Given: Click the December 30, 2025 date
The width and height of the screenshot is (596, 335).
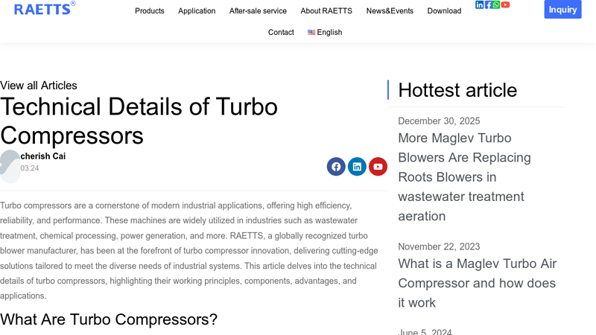Looking at the screenshot, I should [439, 121].
